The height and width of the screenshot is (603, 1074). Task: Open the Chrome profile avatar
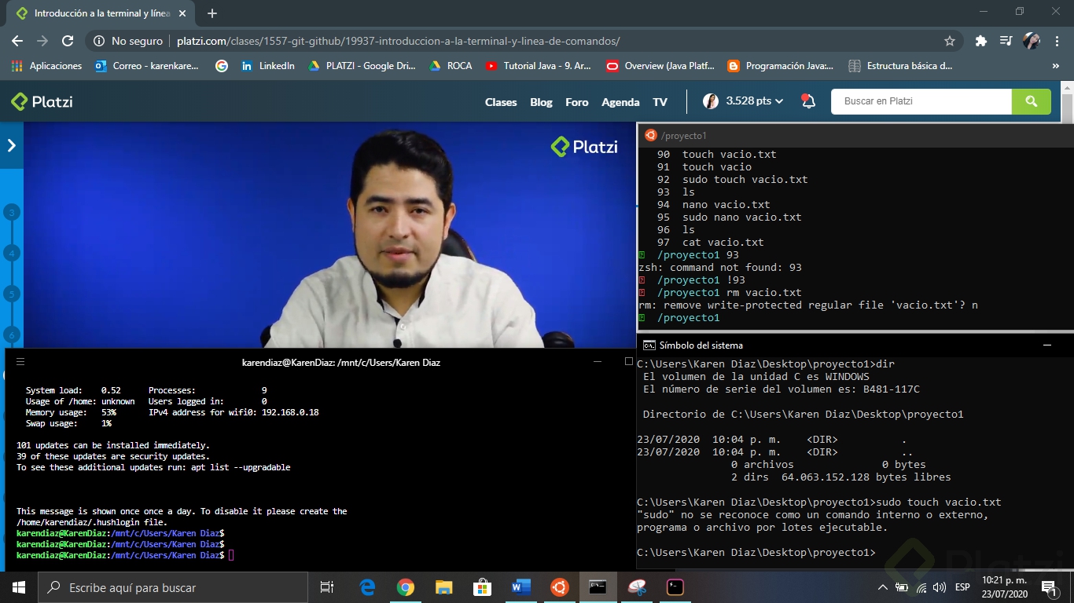pos(1031,41)
